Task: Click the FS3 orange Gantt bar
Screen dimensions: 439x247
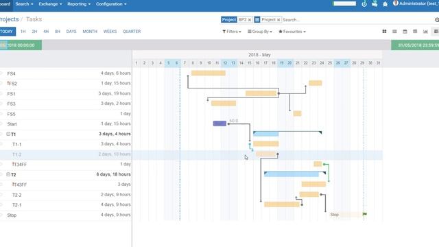Action: click(x=224, y=104)
